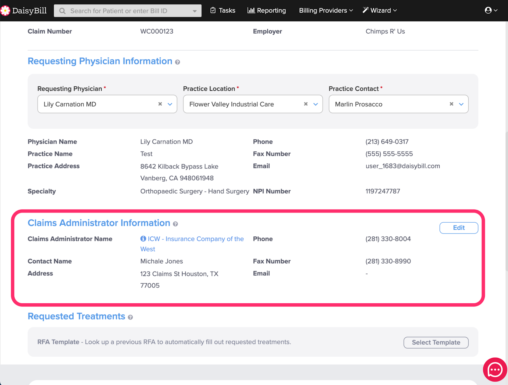
Task: Select practice name Test value
Action: (146, 154)
